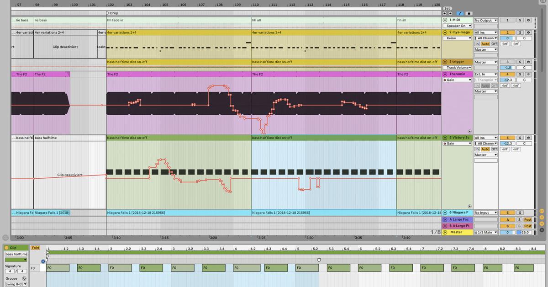Expand the 6 Niagara F track fold arrow

445,212
